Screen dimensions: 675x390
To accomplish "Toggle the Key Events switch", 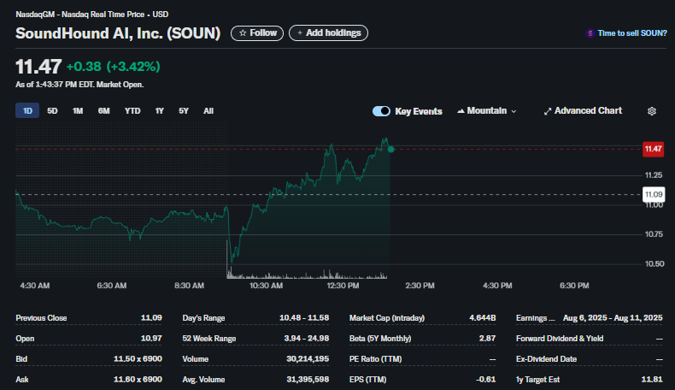I will 381,111.
